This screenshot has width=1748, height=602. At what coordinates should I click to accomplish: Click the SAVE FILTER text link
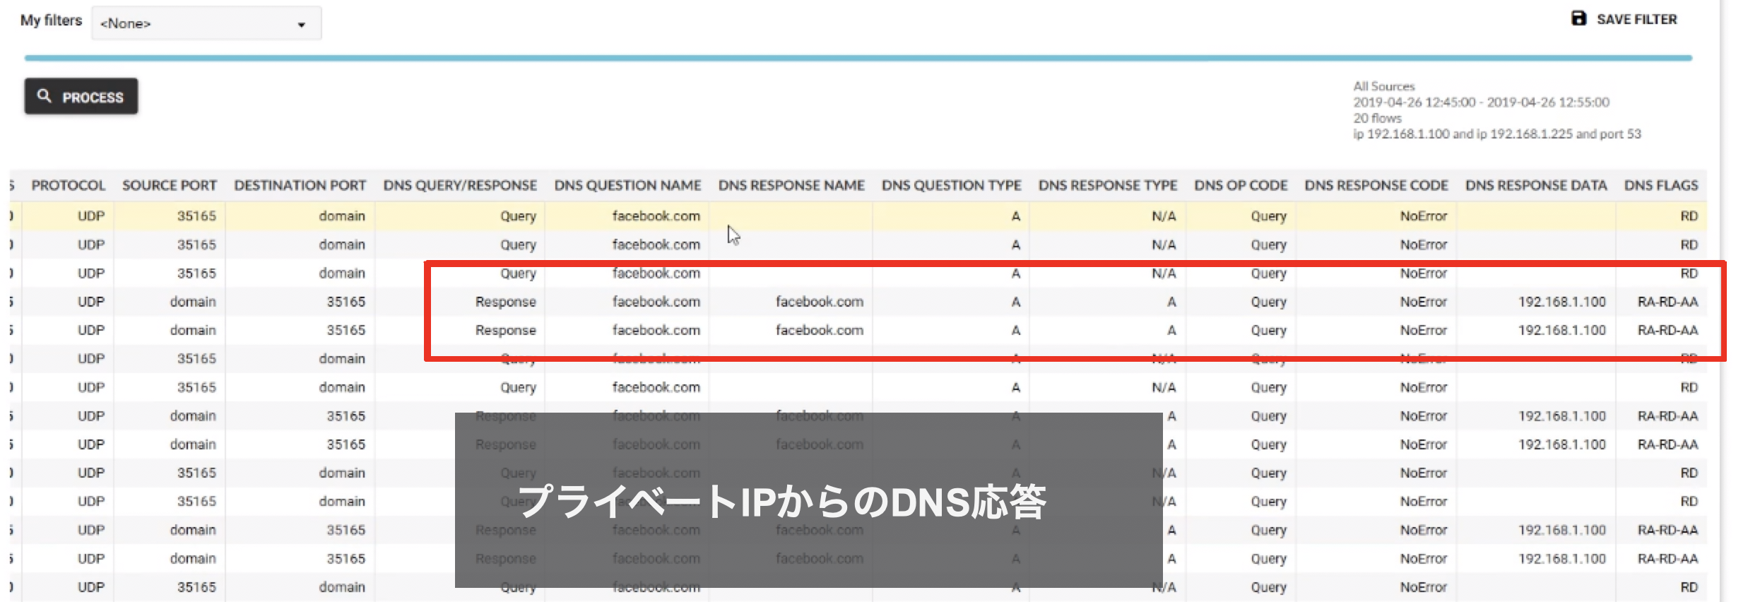tap(1636, 20)
